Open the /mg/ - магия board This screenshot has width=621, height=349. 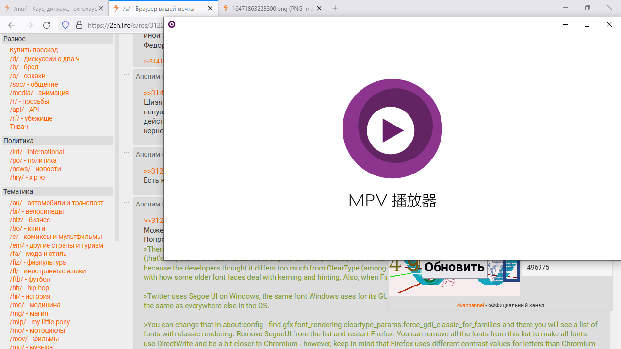[x=29, y=313]
